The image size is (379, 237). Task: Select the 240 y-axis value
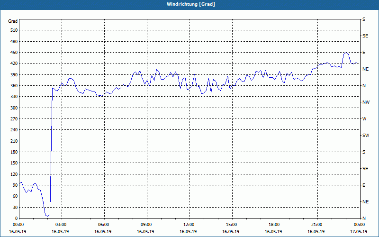tap(14, 130)
